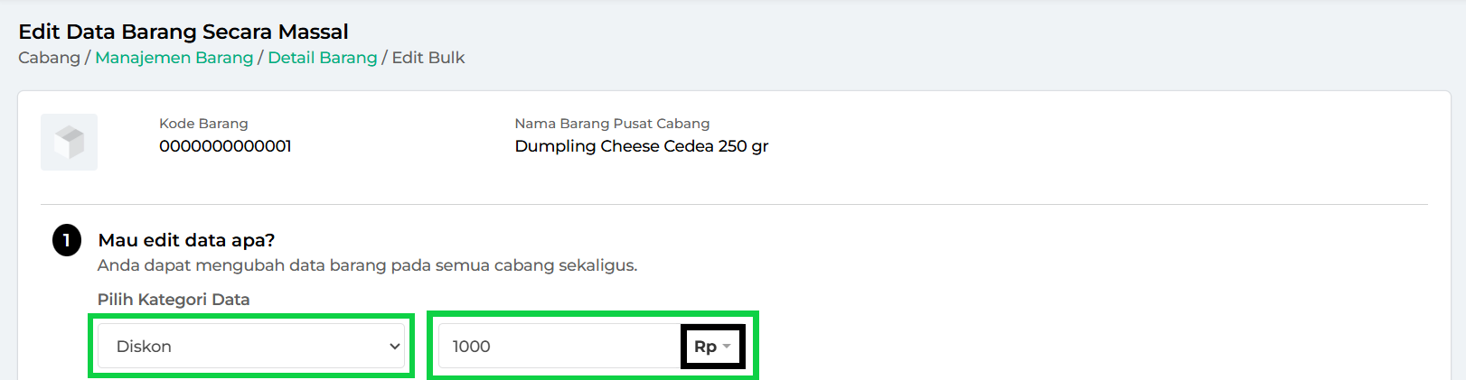This screenshot has width=1466, height=380.
Task: Click the step 1 circle icon
Action: [67, 240]
